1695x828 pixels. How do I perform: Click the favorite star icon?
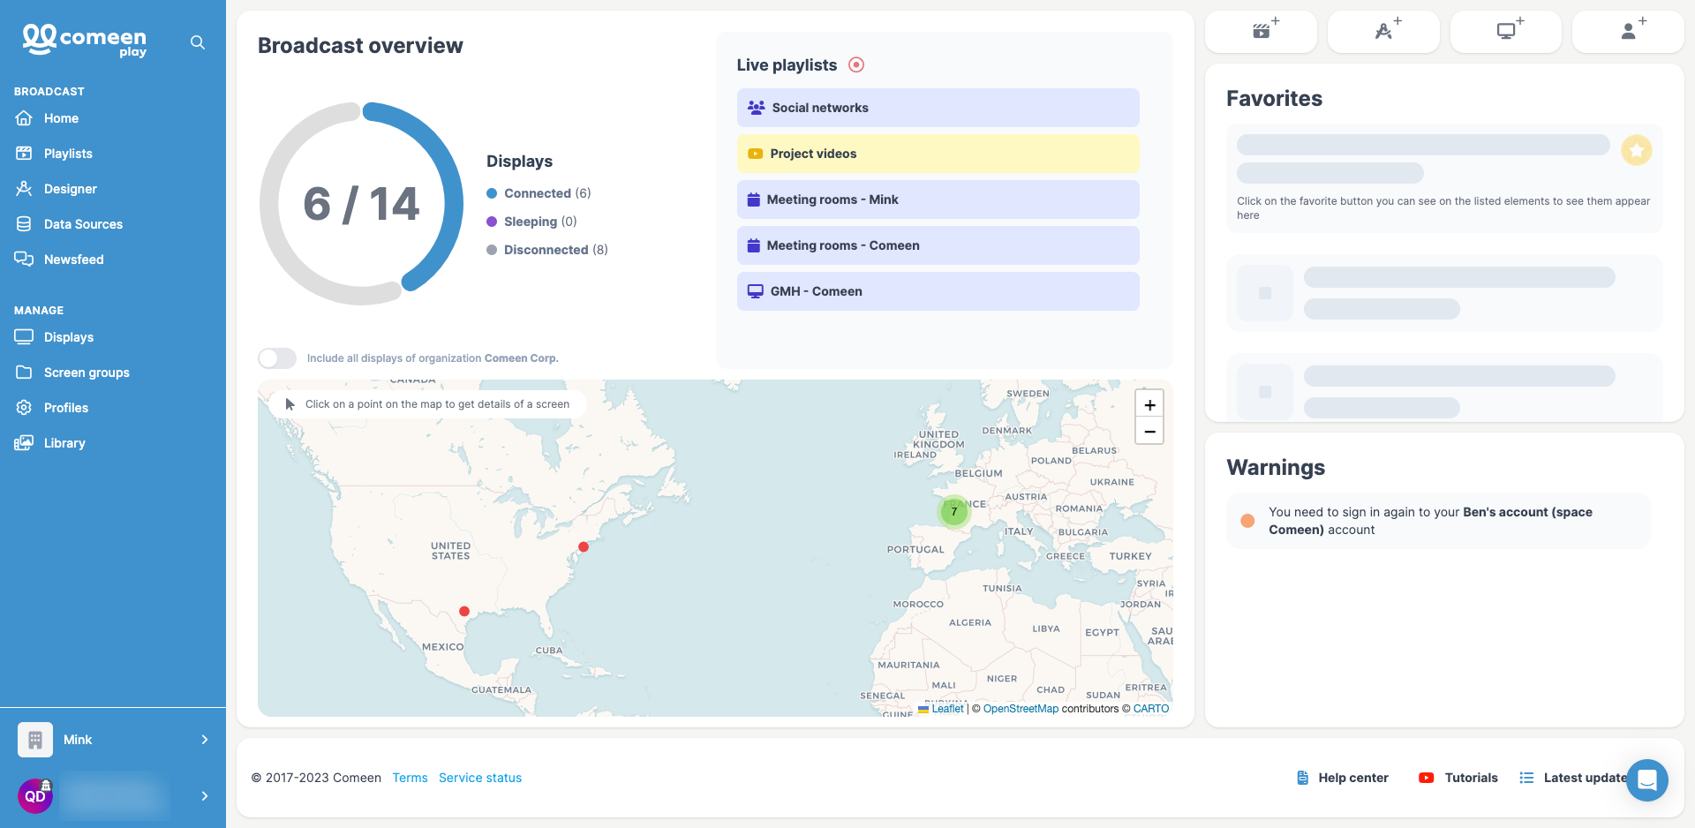tap(1637, 150)
